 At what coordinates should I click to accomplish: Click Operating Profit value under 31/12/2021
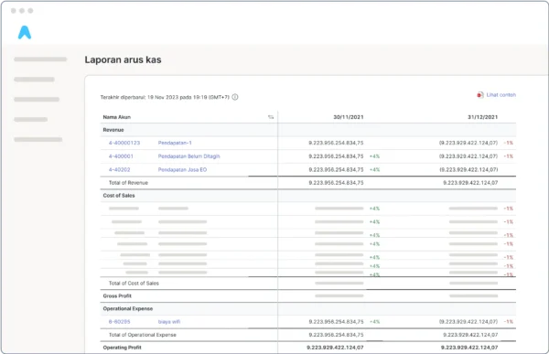pos(469,348)
